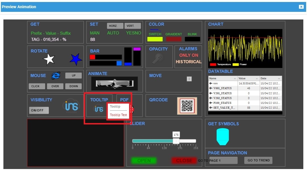This screenshot has height=171, width=307.
Task: Click the QR code image
Action: point(187,106)
